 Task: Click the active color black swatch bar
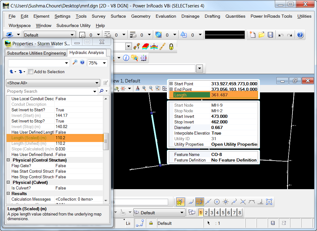[x=225, y=35]
